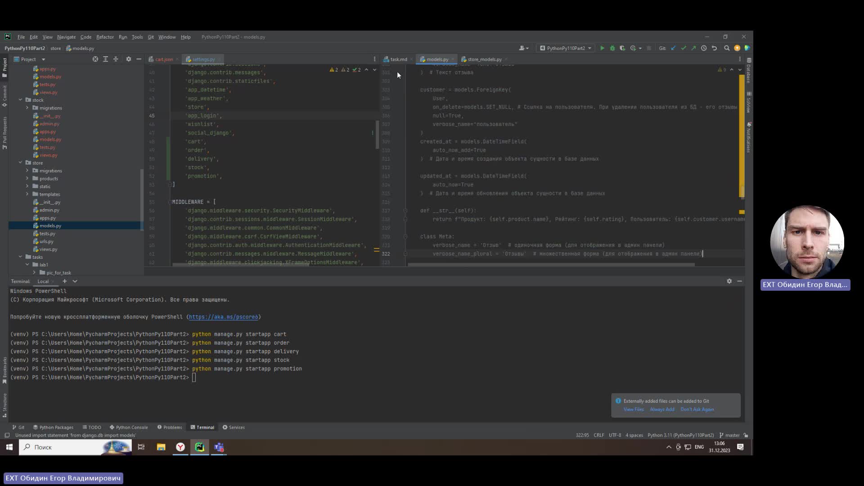Open the Navigate menu
This screenshot has width=864, height=486.
66,37
